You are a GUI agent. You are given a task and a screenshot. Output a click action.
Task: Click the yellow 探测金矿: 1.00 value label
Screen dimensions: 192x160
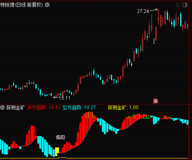click(123, 107)
